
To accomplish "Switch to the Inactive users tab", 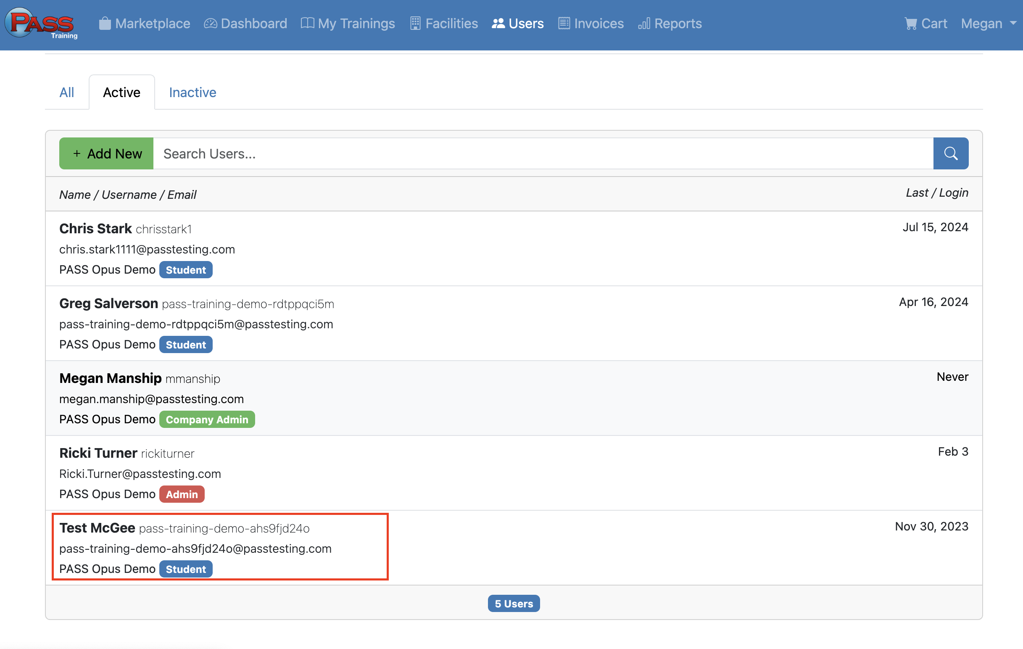I will [x=192, y=92].
